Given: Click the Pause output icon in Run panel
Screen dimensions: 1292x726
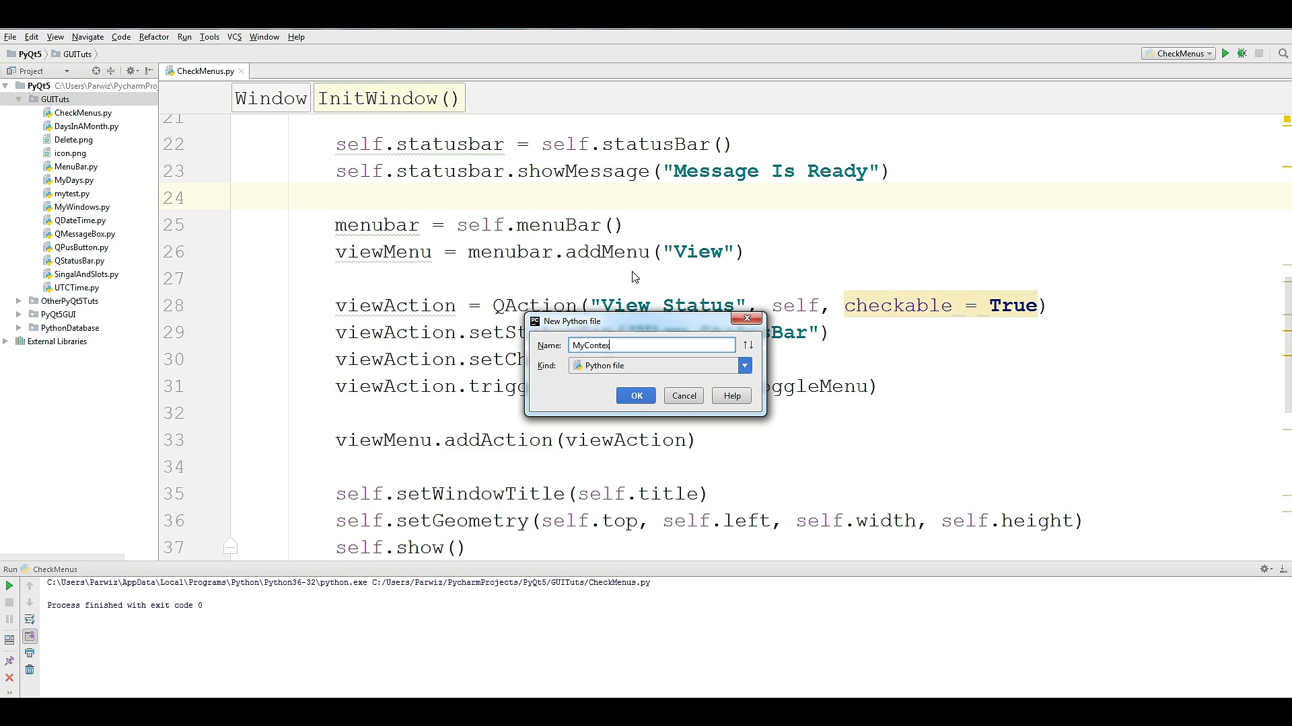Looking at the screenshot, I should (x=9, y=620).
